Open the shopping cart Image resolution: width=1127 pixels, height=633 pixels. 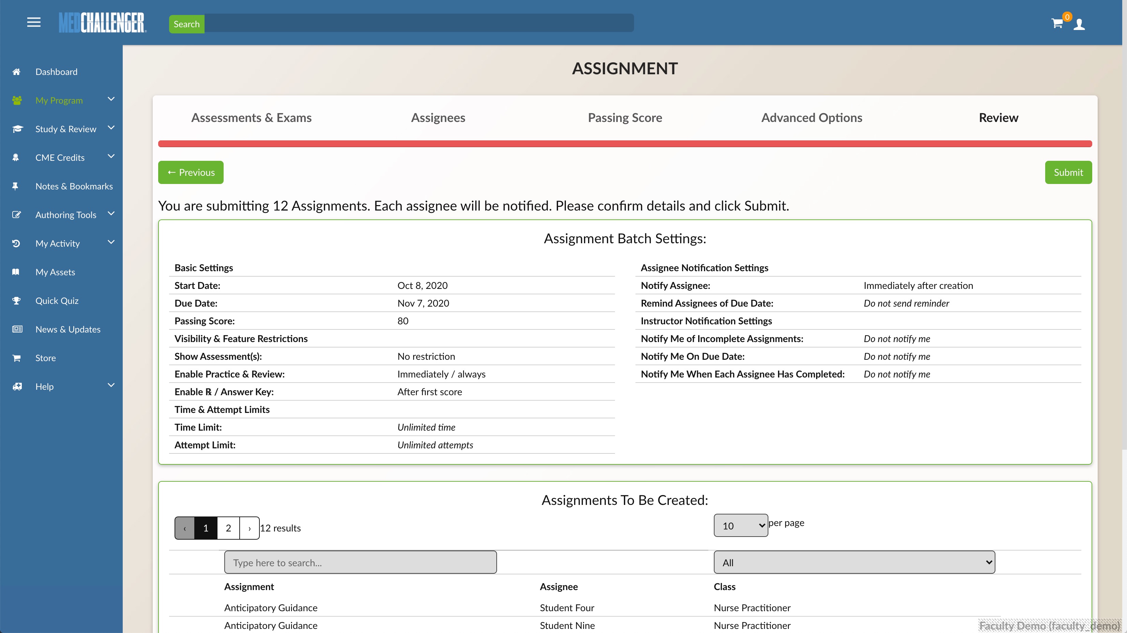1057,24
